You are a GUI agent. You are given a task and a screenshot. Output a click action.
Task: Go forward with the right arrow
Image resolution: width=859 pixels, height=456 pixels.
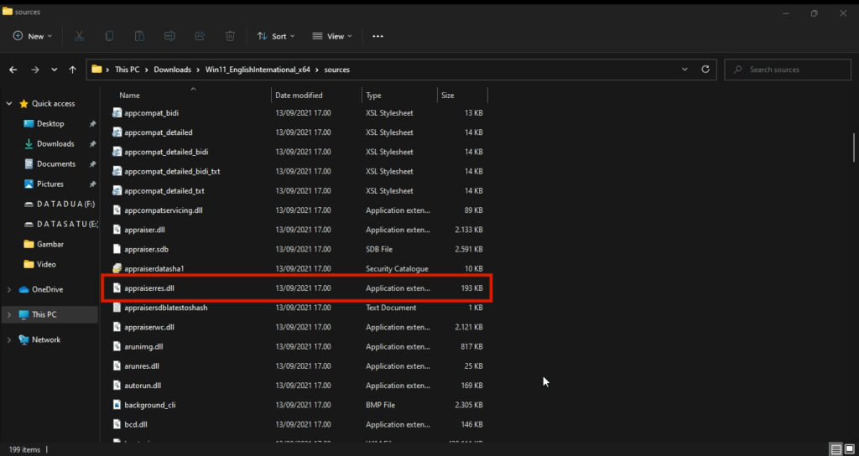pos(35,70)
